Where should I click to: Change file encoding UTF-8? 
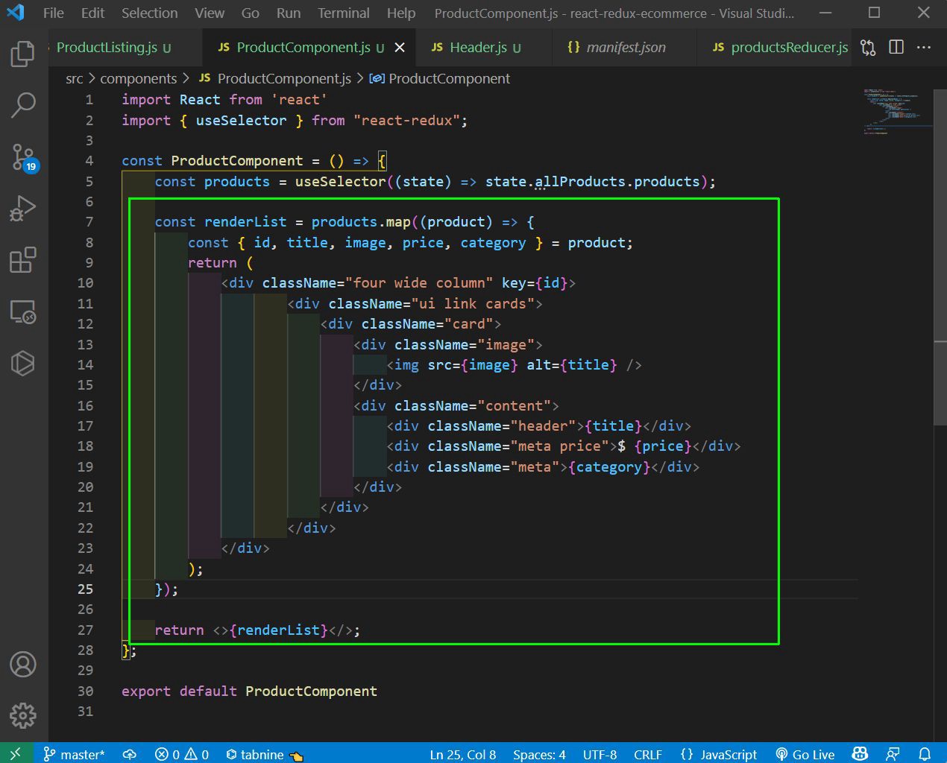[x=600, y=754]
